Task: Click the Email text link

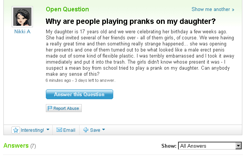Action: point(69,130)
